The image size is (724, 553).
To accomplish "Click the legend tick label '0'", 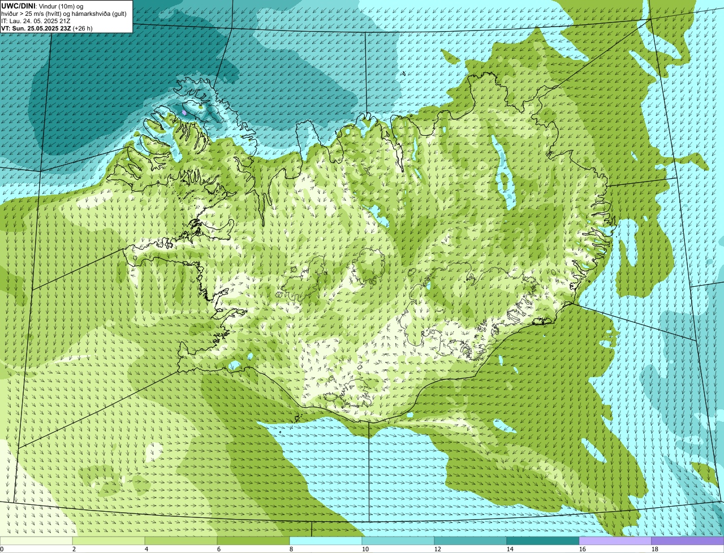I will (x=2, y=549).
